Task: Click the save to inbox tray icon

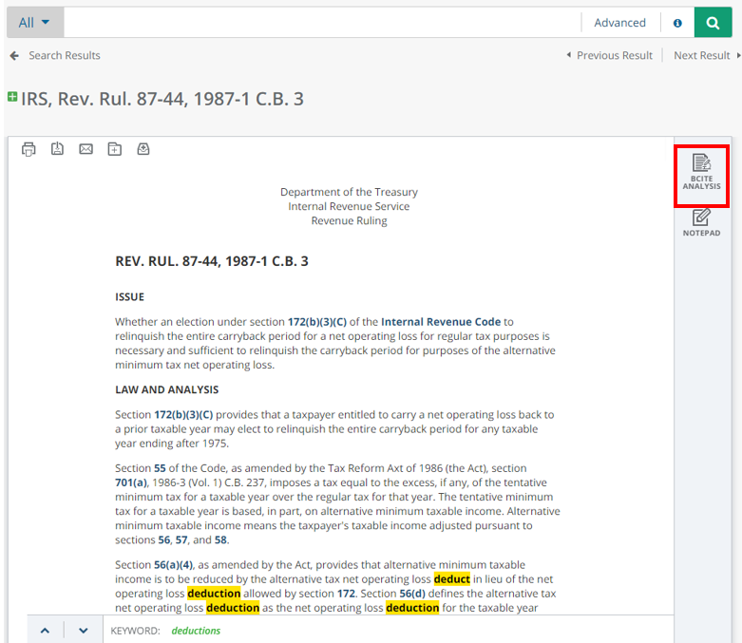Action: tap(143, 149)
